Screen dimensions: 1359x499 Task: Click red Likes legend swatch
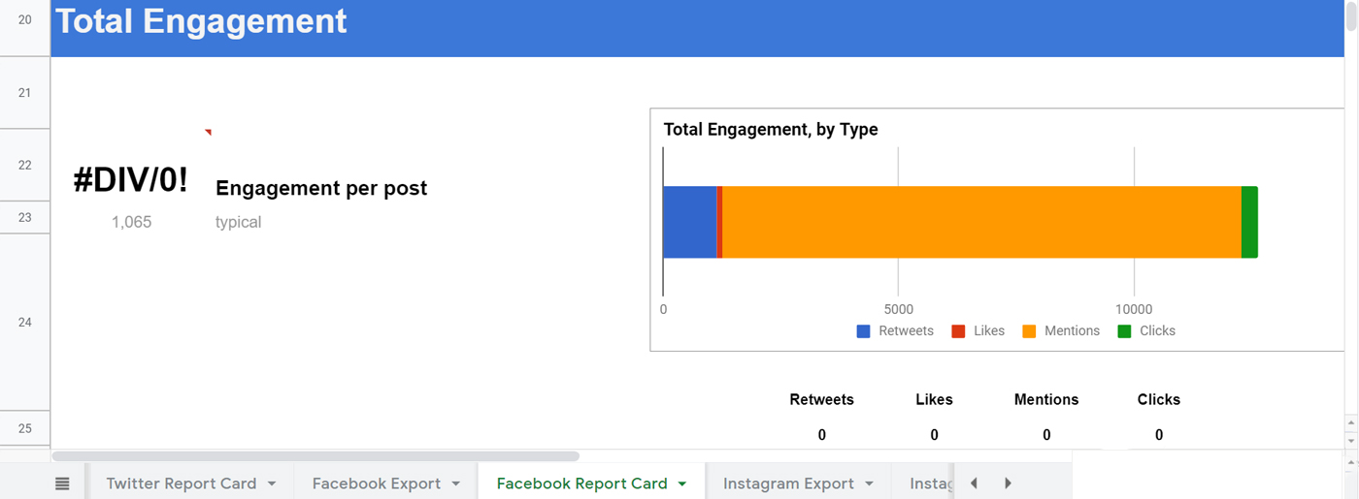[958, 331]
